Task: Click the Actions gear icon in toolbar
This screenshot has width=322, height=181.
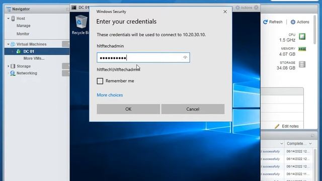Action: (293, 22)
